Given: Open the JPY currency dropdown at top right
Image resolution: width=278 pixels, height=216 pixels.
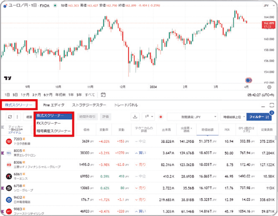Looking at the screenshot, I should click(269, 6).
